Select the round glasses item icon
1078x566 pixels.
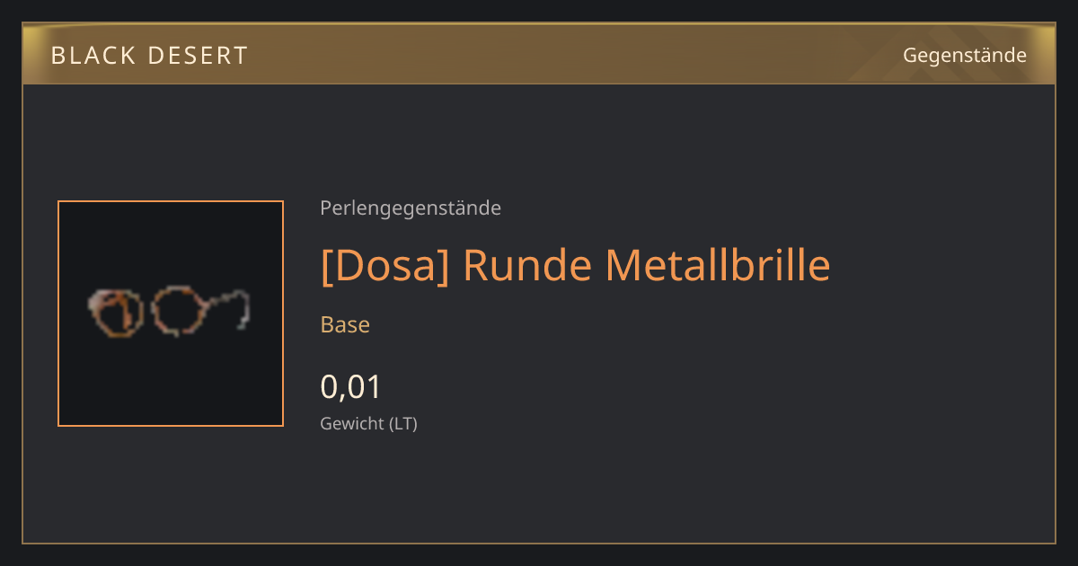point(171,314)
